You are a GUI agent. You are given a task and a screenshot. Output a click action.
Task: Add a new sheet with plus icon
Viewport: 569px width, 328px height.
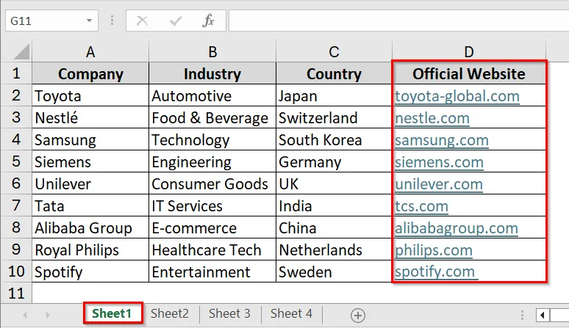[x=358, y=316]
